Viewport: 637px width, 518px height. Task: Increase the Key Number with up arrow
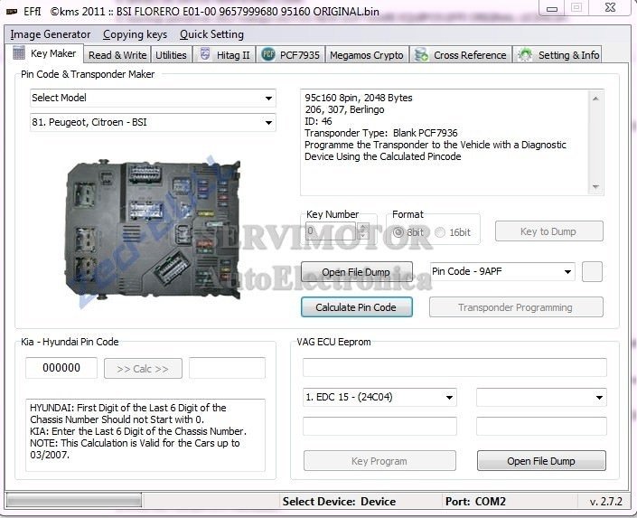pyautogui.click(x=363, y=227)
